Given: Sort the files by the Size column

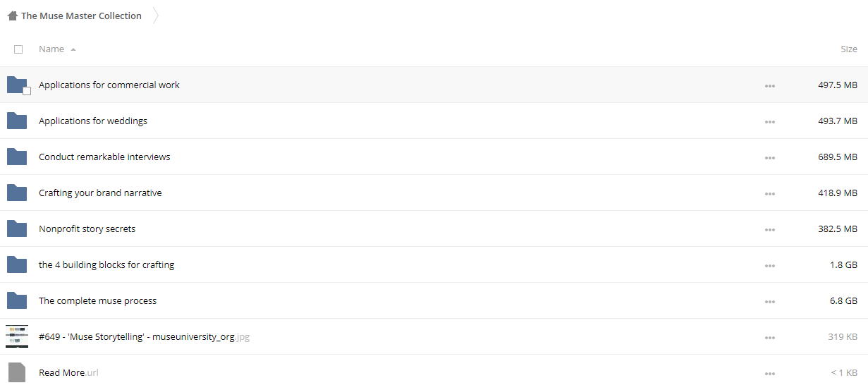Looking at the screenshot, I should 848,49.
